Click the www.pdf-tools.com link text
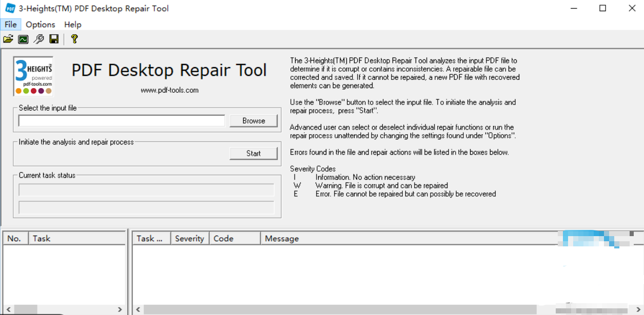Screen dimensions: 644x315 click(x=170, y=90)
